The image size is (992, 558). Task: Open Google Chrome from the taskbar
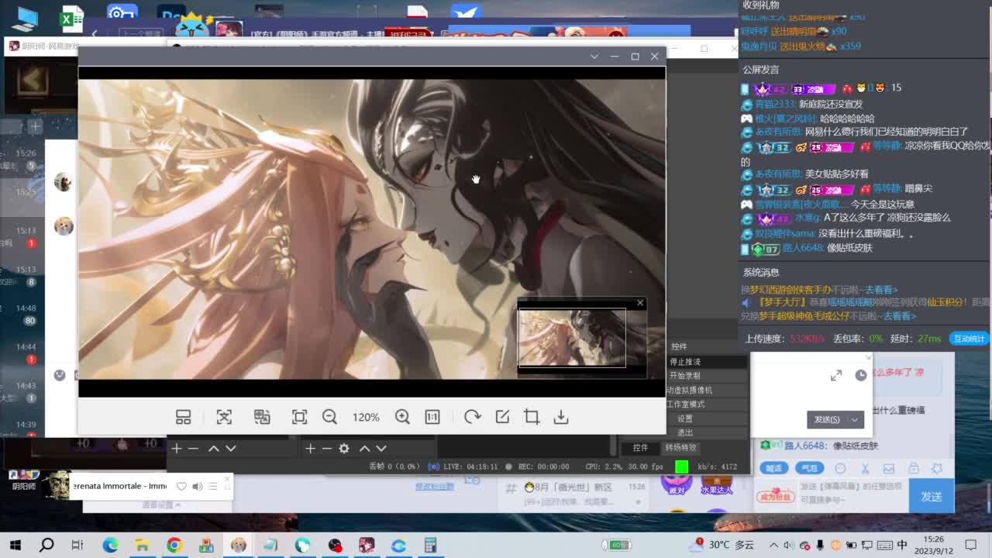[174, 545]
